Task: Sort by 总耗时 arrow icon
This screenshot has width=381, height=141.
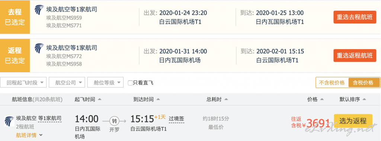Action: click(226, 99)
